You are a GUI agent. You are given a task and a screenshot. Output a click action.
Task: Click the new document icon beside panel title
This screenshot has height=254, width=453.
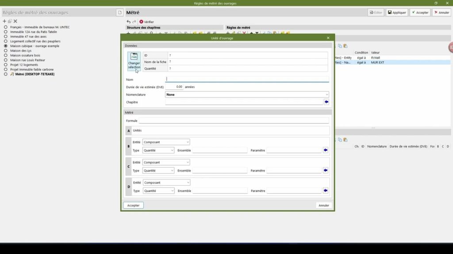(119, 12)
